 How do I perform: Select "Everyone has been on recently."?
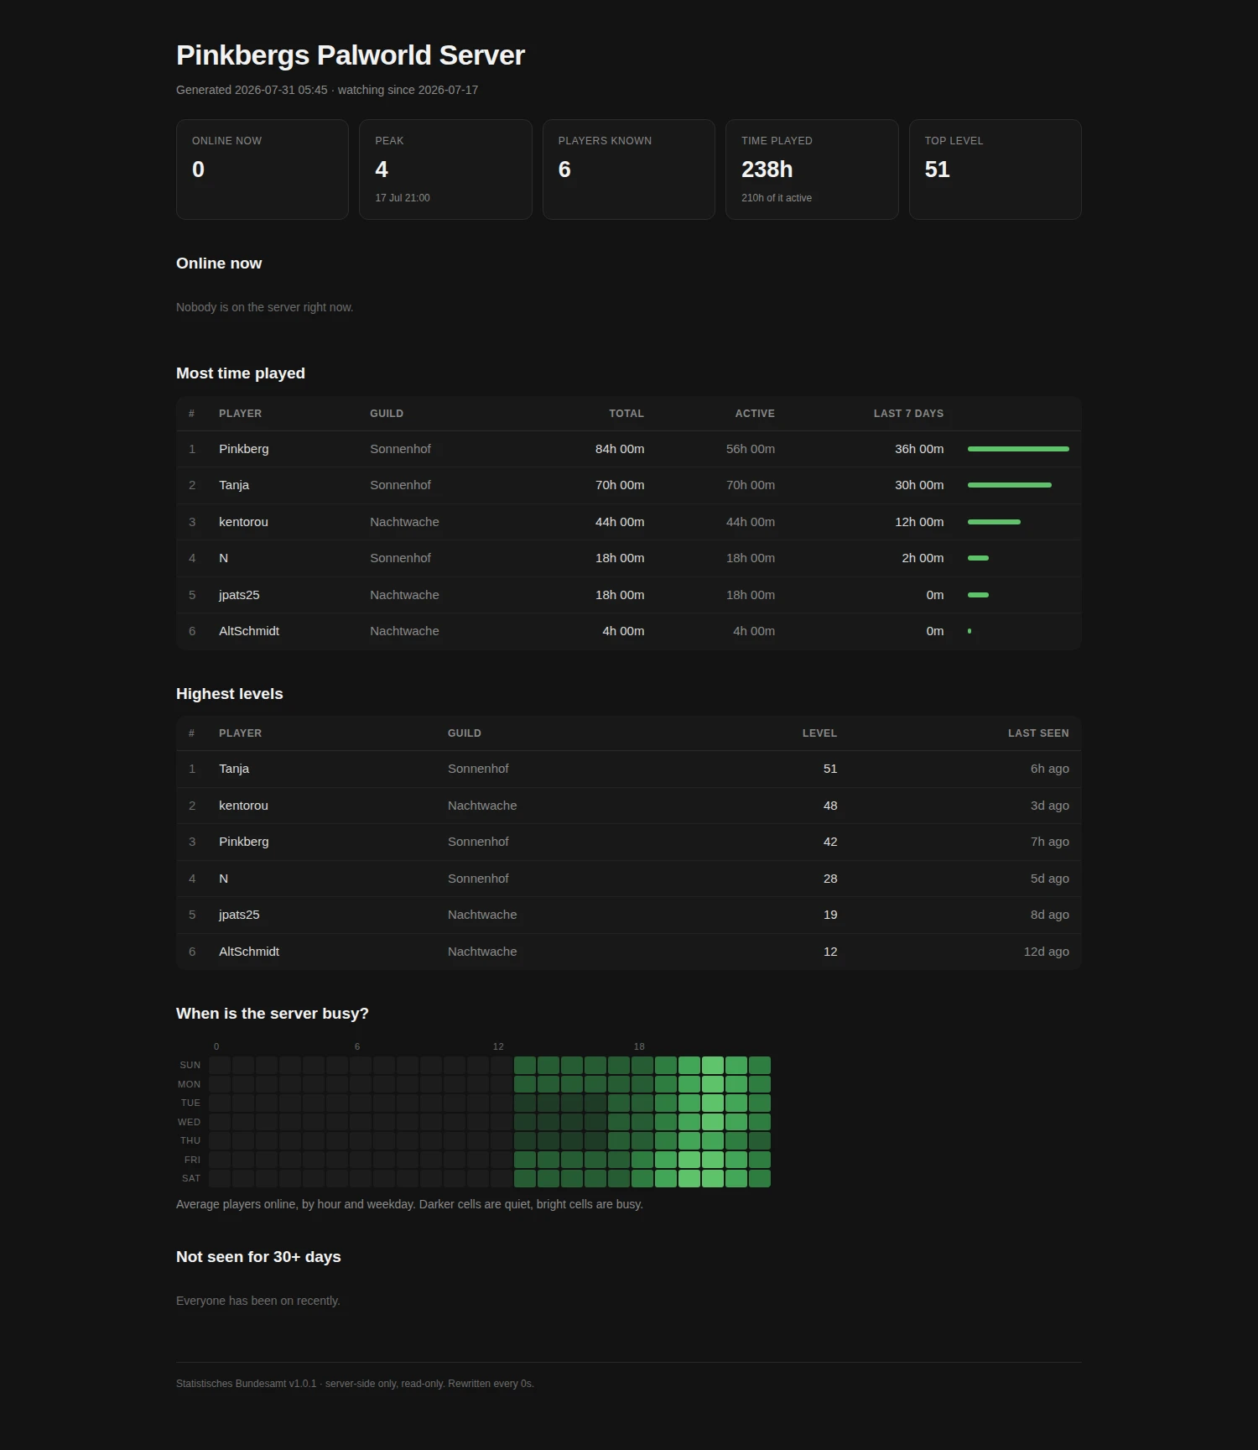click(x=258, y=1301)
